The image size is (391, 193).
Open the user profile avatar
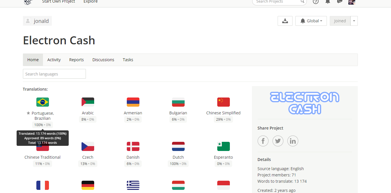coord(352,2)
